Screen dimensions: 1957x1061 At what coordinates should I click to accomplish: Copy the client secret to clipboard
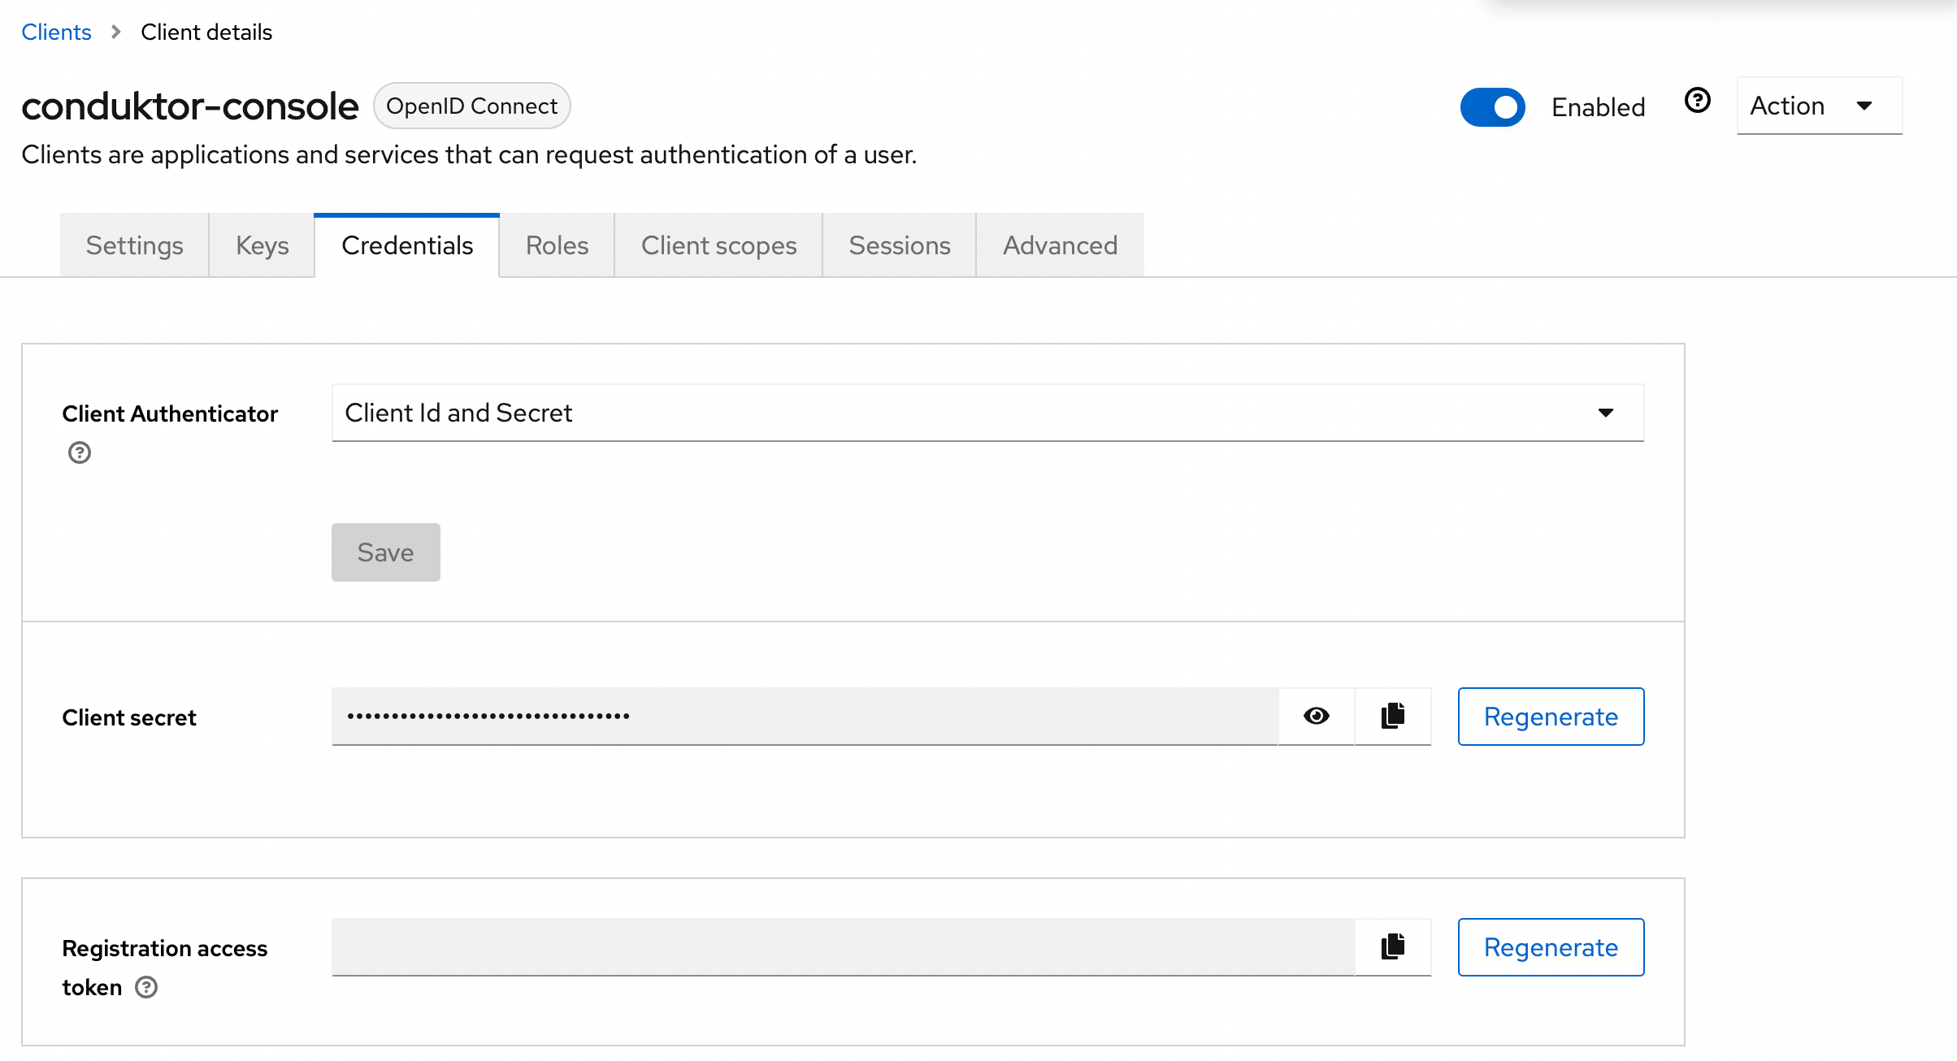pyautogui.click(x=1393, y=716)
